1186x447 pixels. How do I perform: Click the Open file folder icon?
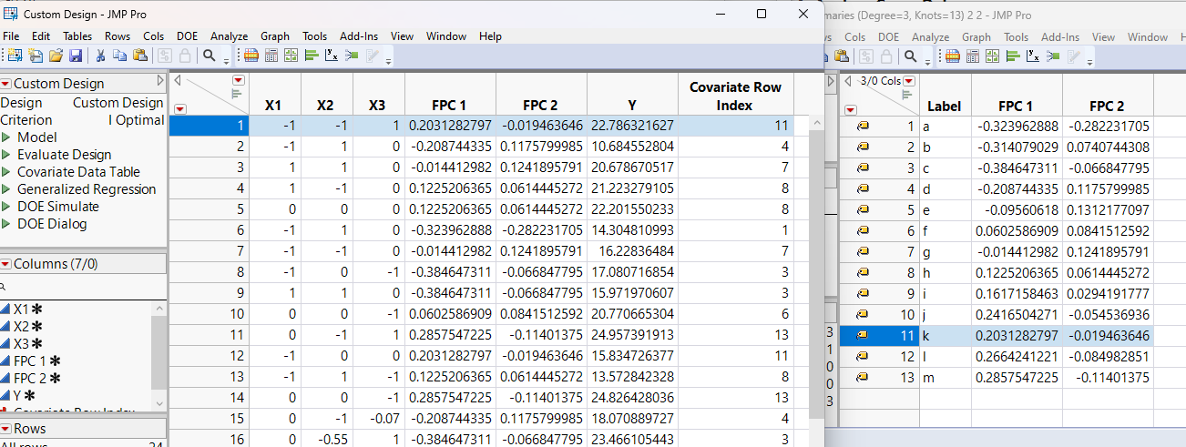(x=56, y=56)
